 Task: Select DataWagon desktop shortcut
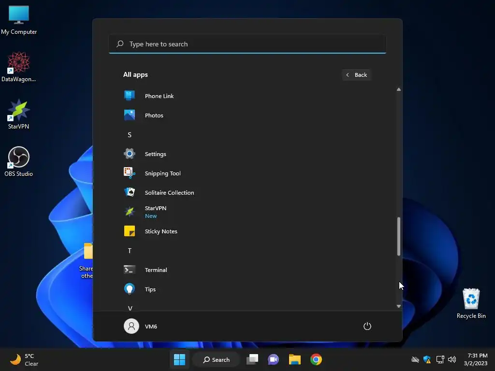[x=19, y=67]
